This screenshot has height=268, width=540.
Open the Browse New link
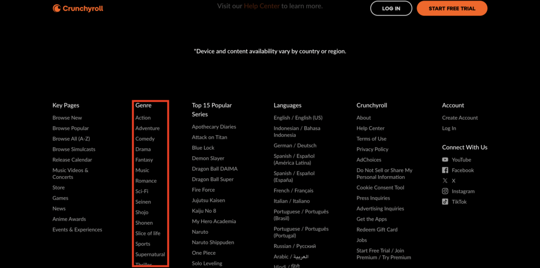(x=67, y=118)
